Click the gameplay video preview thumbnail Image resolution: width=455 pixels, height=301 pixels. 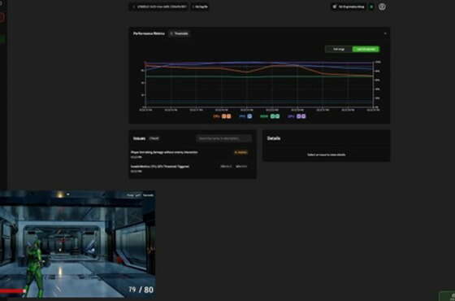(77, 244)
